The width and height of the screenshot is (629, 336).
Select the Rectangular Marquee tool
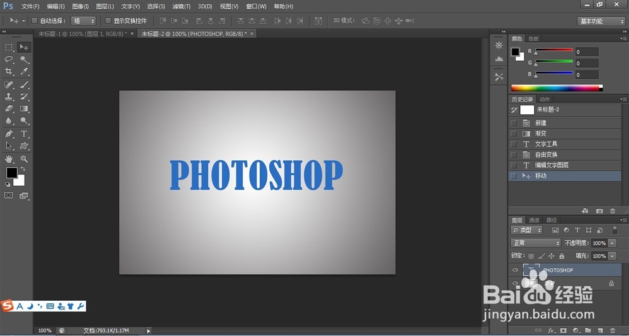pos(8,47)
